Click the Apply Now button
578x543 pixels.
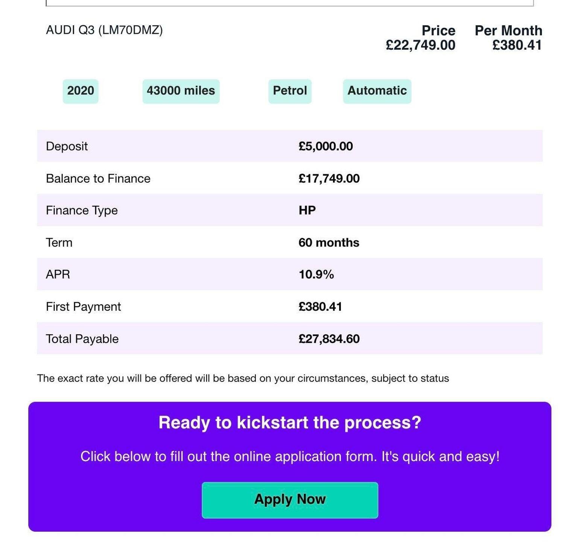[290, 500]
